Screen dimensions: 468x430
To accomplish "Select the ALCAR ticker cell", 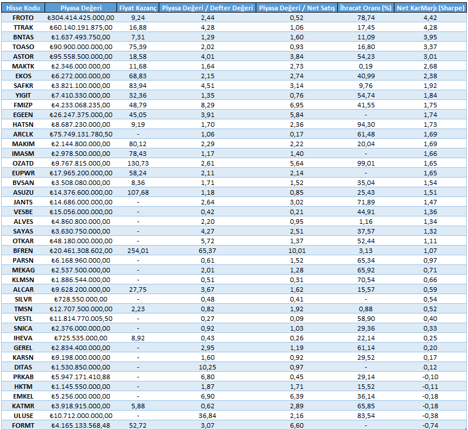I will pyautogui.click(x=23, y=290).
